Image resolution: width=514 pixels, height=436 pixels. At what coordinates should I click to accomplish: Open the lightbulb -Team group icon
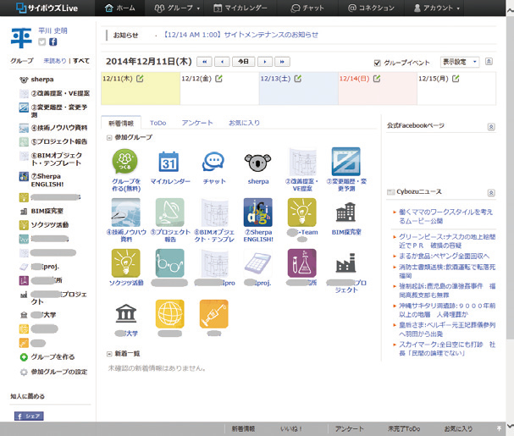(302, 212)
